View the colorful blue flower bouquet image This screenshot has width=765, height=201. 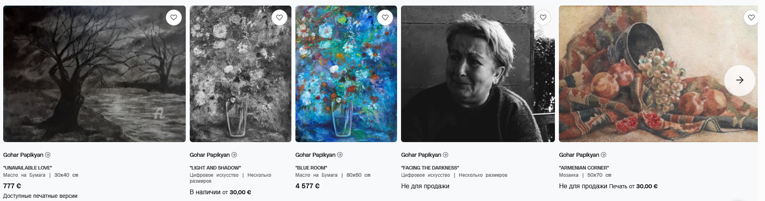(x=346, y=74)
